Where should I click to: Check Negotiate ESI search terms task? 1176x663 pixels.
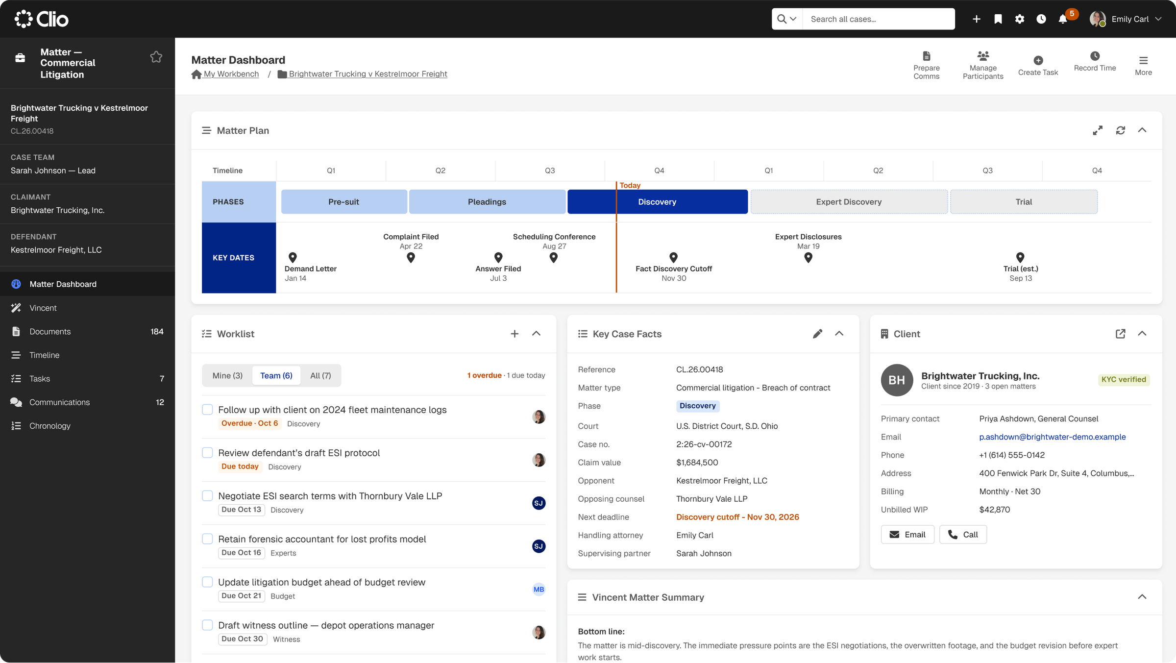(x=207, y=495)
